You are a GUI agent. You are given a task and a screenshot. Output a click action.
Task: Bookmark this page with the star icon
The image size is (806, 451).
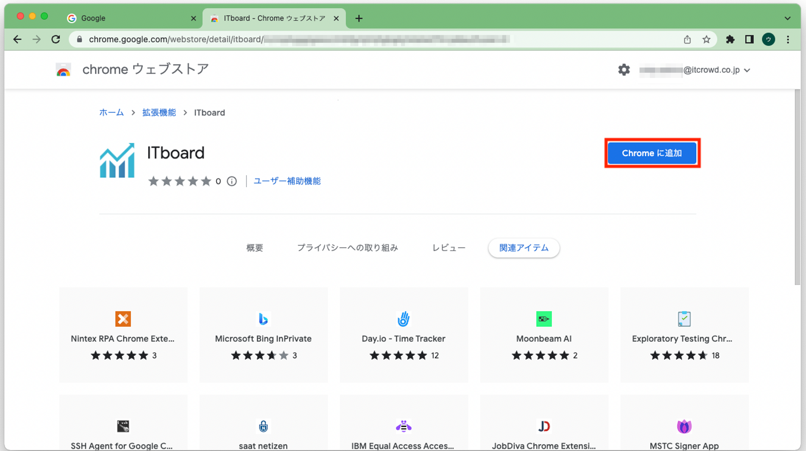(706, 40)
